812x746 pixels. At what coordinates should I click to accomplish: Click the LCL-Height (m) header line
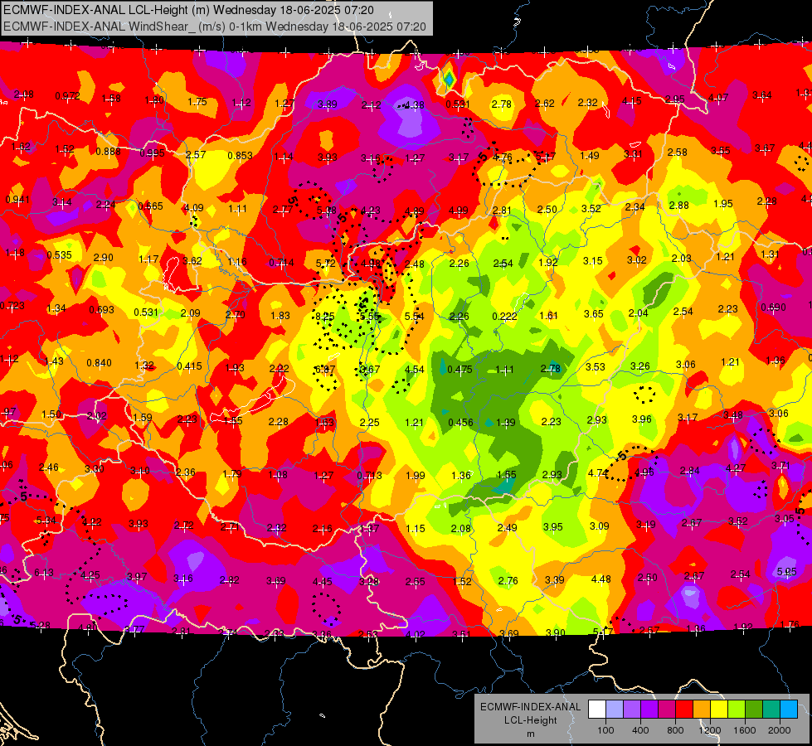click(x=188, y=10)
